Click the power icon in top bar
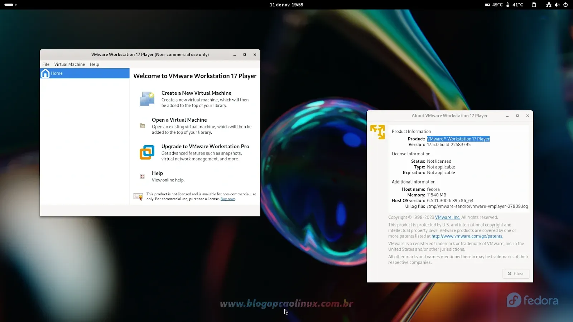The image size is (573, 322). (x=565, y=5)
